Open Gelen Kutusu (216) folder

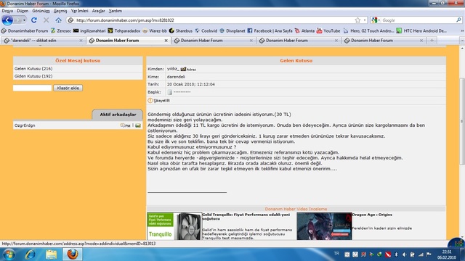coord(33,69)
